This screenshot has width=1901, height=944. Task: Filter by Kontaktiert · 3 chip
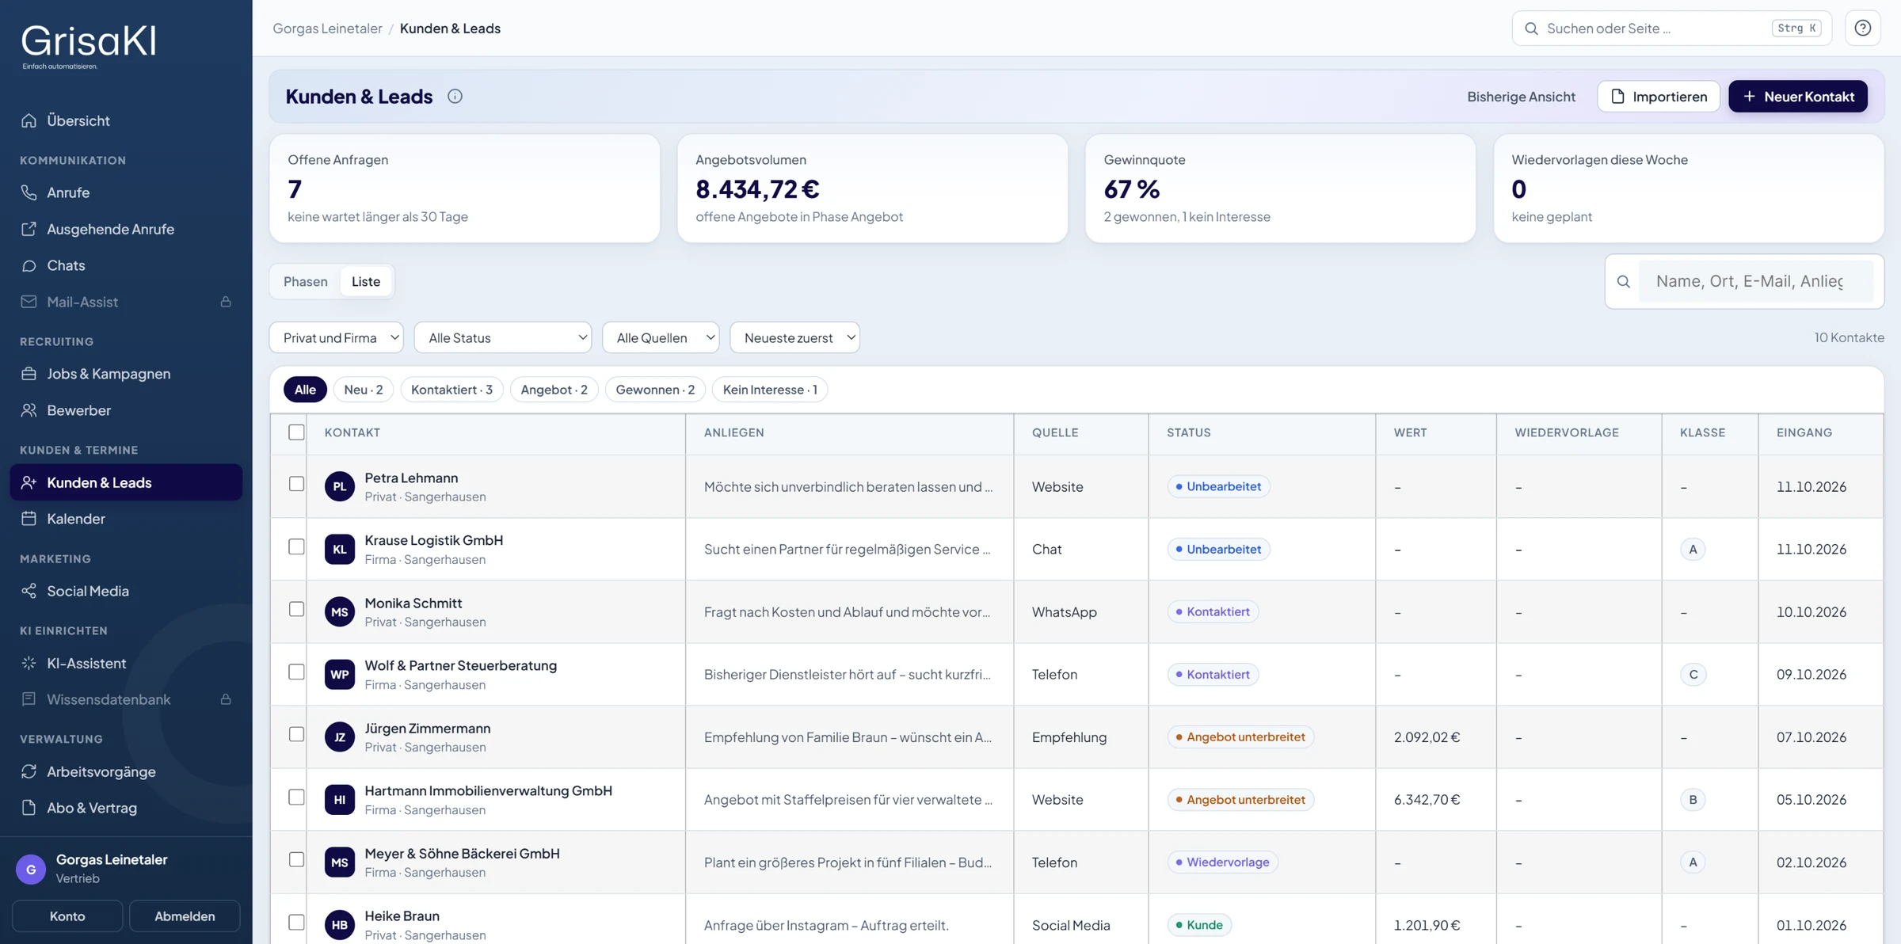coord(451,390)
